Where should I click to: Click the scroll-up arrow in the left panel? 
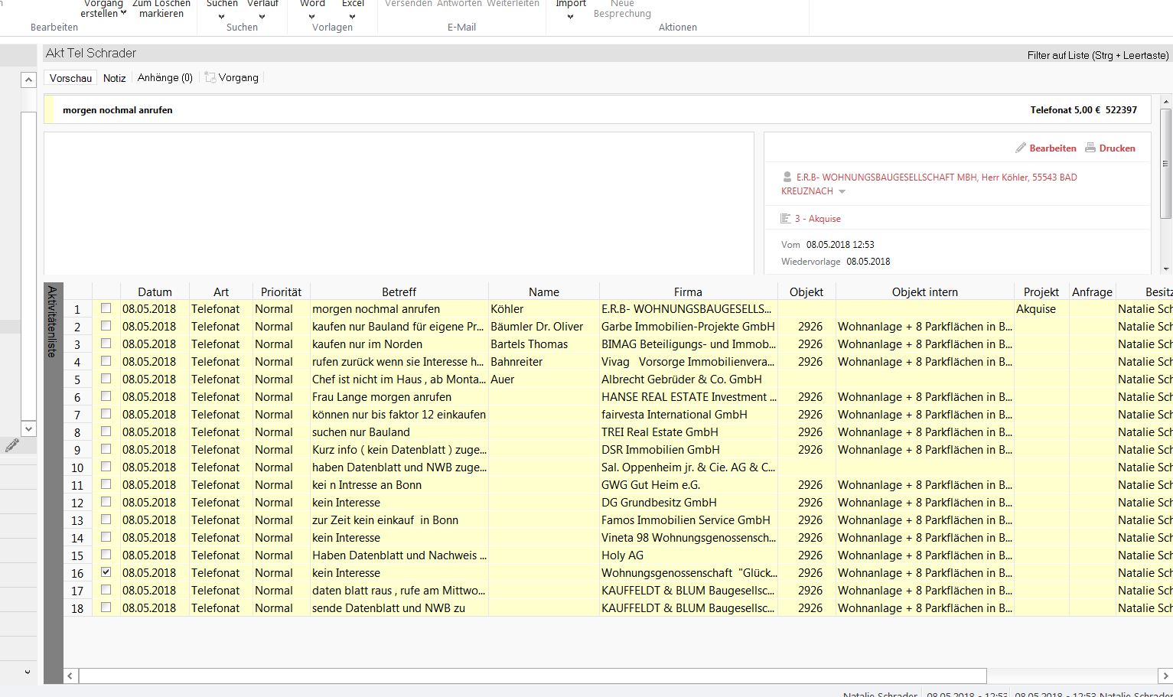pos(28,80)
